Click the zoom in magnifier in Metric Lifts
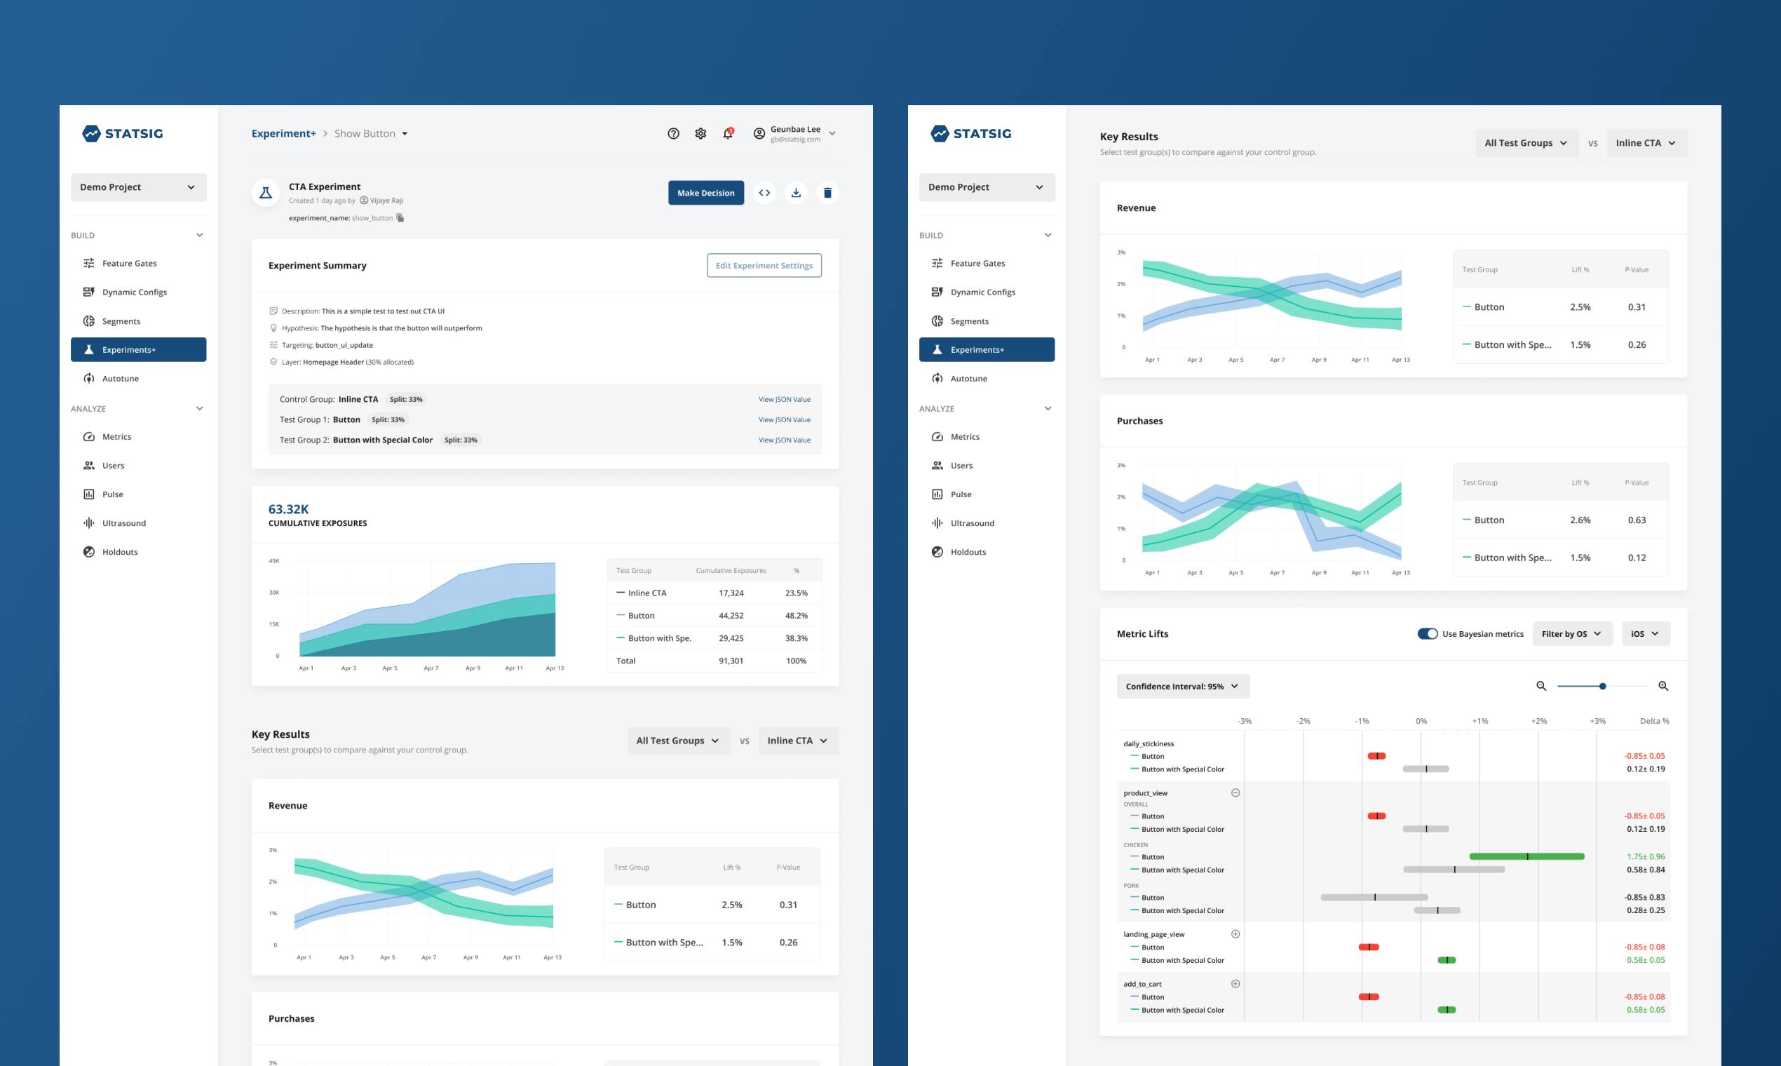 1663,686
